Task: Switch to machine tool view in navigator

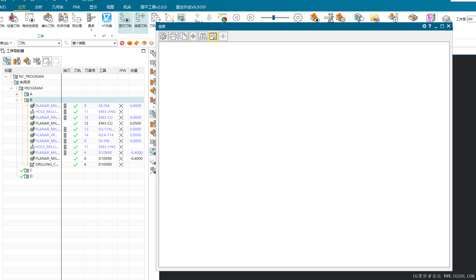Action: (17, 61)
